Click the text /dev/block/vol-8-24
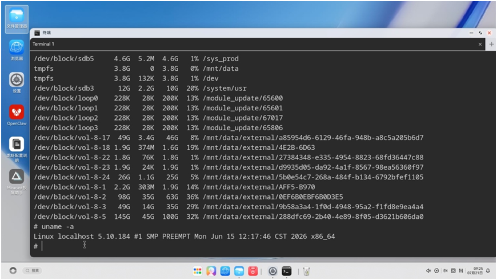Screen dimensions: 497x280 [72, 177]
